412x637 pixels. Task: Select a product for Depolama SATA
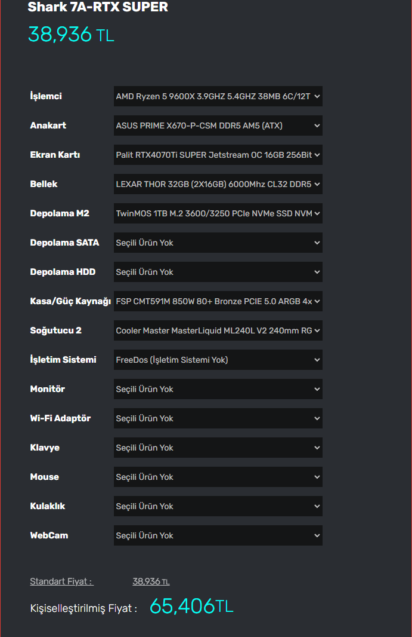(218, 243)
